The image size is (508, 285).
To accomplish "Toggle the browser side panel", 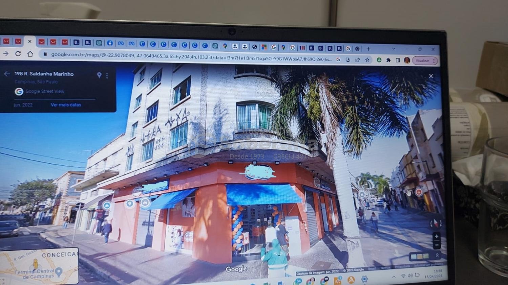I will pyautogui.click(x=398, y=60).
